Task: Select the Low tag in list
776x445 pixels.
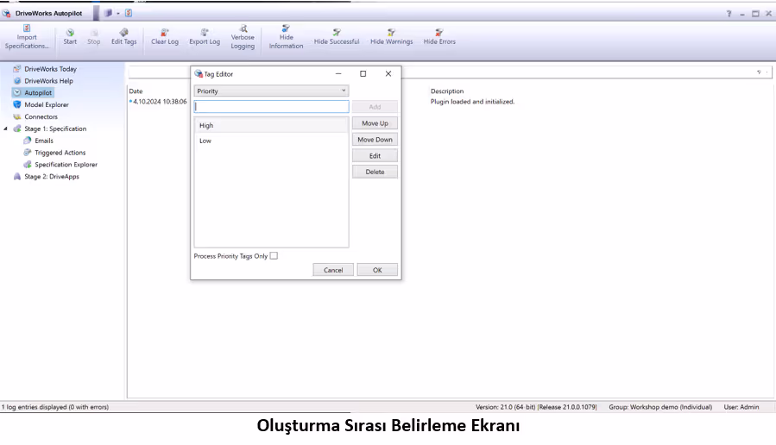Action: pyautogui.click(x=271, y=141)
